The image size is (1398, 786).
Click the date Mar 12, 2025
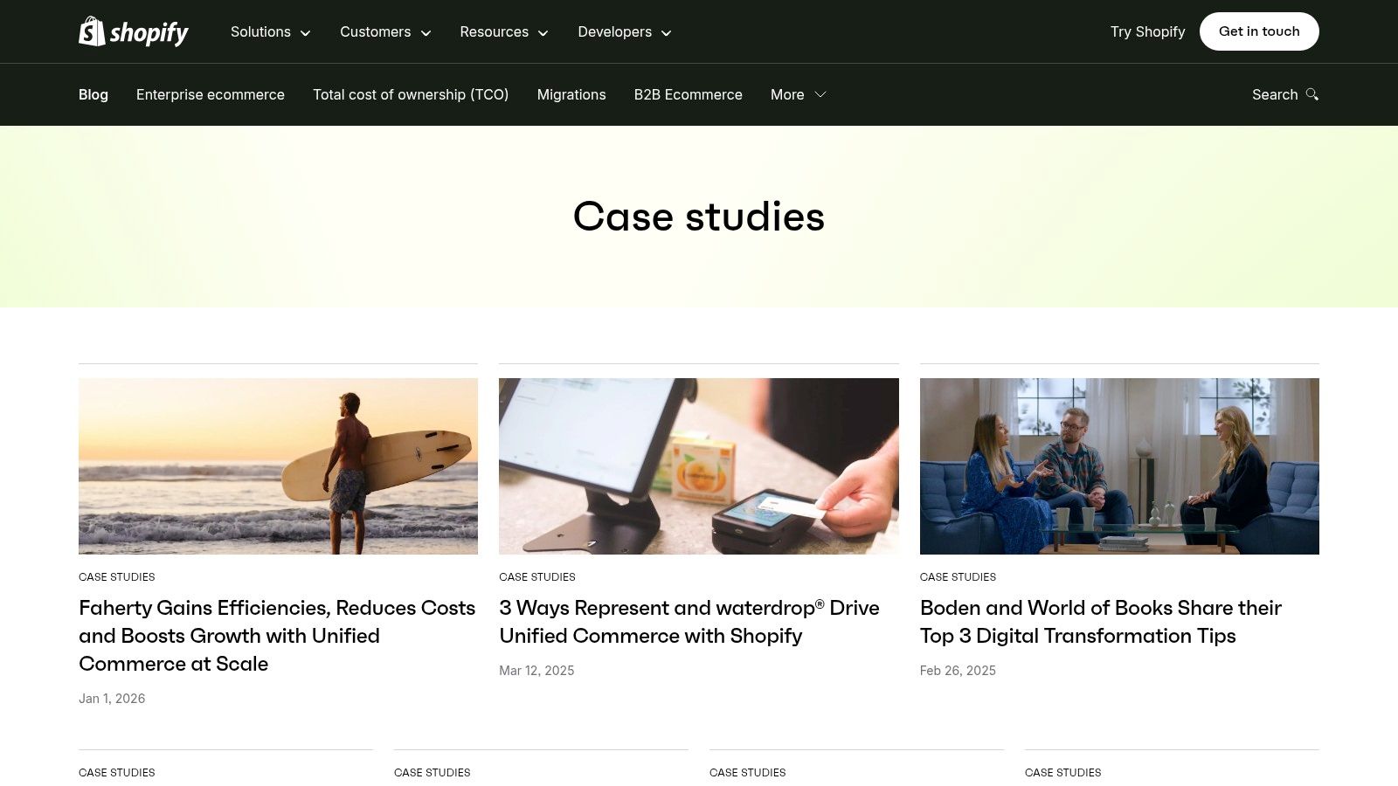click(536, 671)
